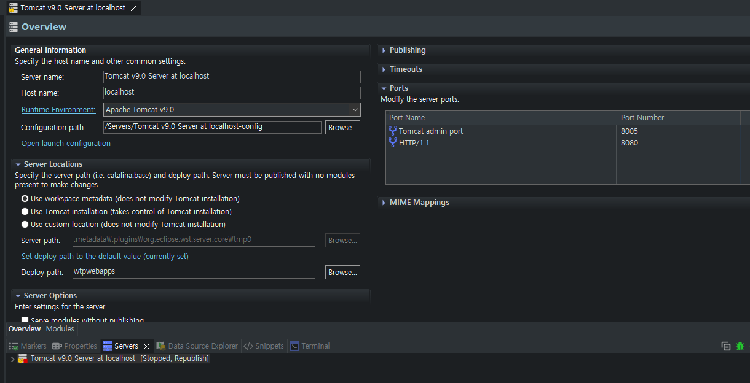Click the Host name input field
This screenshot has height=383, width=750.
[x=232, y=93]
